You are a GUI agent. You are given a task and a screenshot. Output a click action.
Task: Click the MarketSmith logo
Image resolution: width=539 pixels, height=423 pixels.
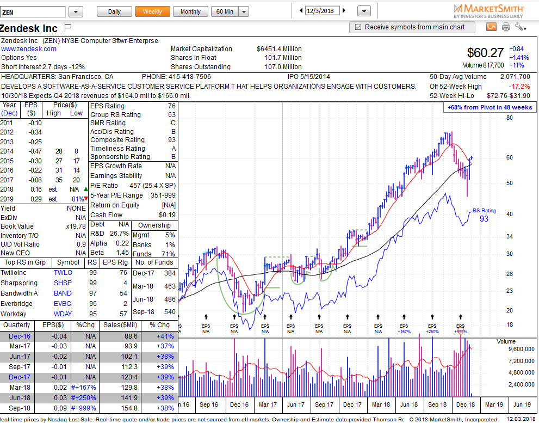click(x=488, y=11)
